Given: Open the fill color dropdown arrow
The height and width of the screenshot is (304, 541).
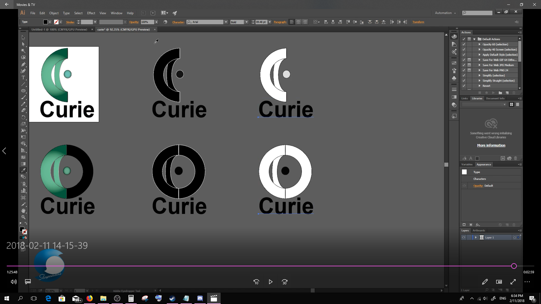Looking at the screenshot, I should click(x=50, y=22).
